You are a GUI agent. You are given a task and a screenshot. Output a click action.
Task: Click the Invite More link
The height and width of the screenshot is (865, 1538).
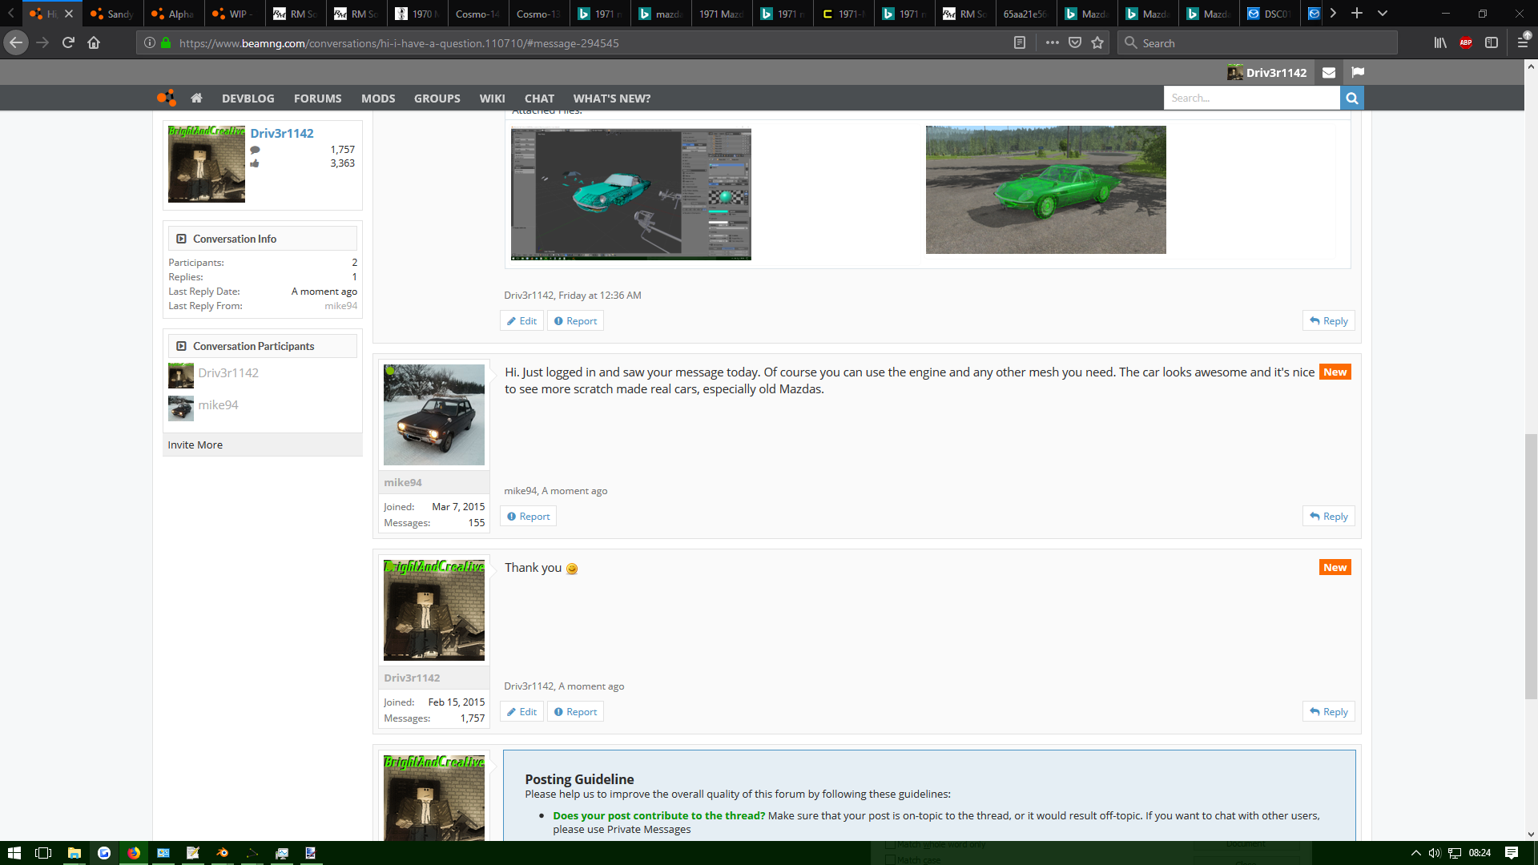tap(195, 445)
